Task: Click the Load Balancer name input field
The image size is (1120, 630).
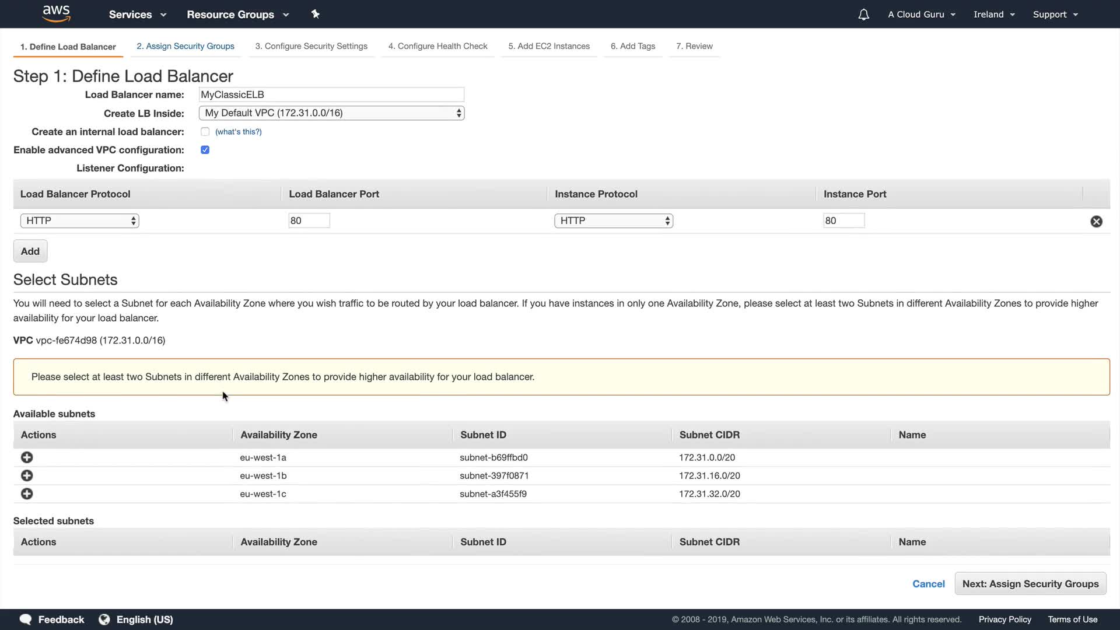Action: [331, 94]
